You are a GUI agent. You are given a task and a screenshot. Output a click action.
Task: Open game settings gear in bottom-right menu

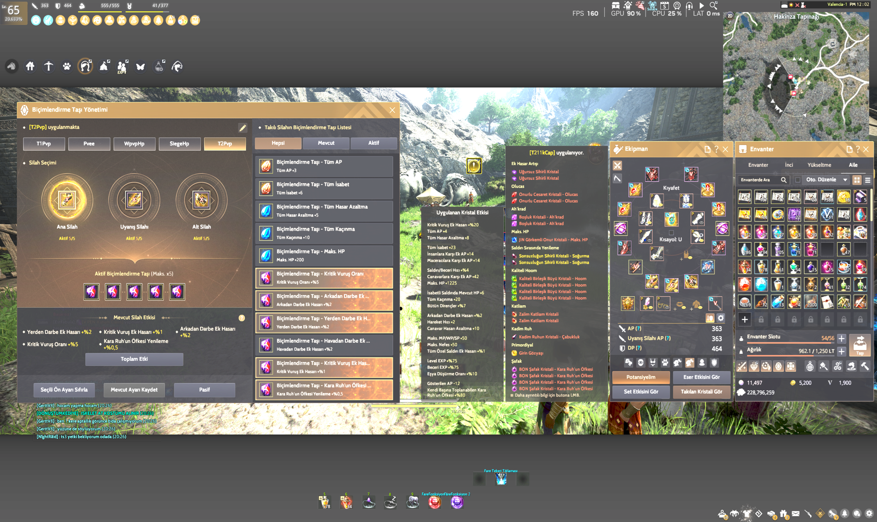869,513
